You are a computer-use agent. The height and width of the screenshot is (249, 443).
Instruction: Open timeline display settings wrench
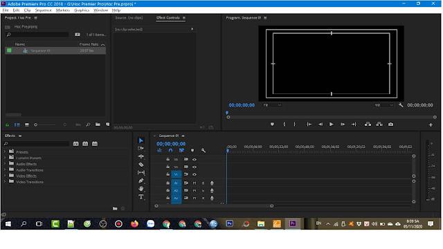(203, 151)
